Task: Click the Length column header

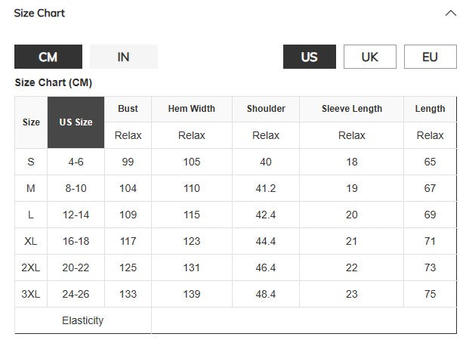Action: coord(430,109)
